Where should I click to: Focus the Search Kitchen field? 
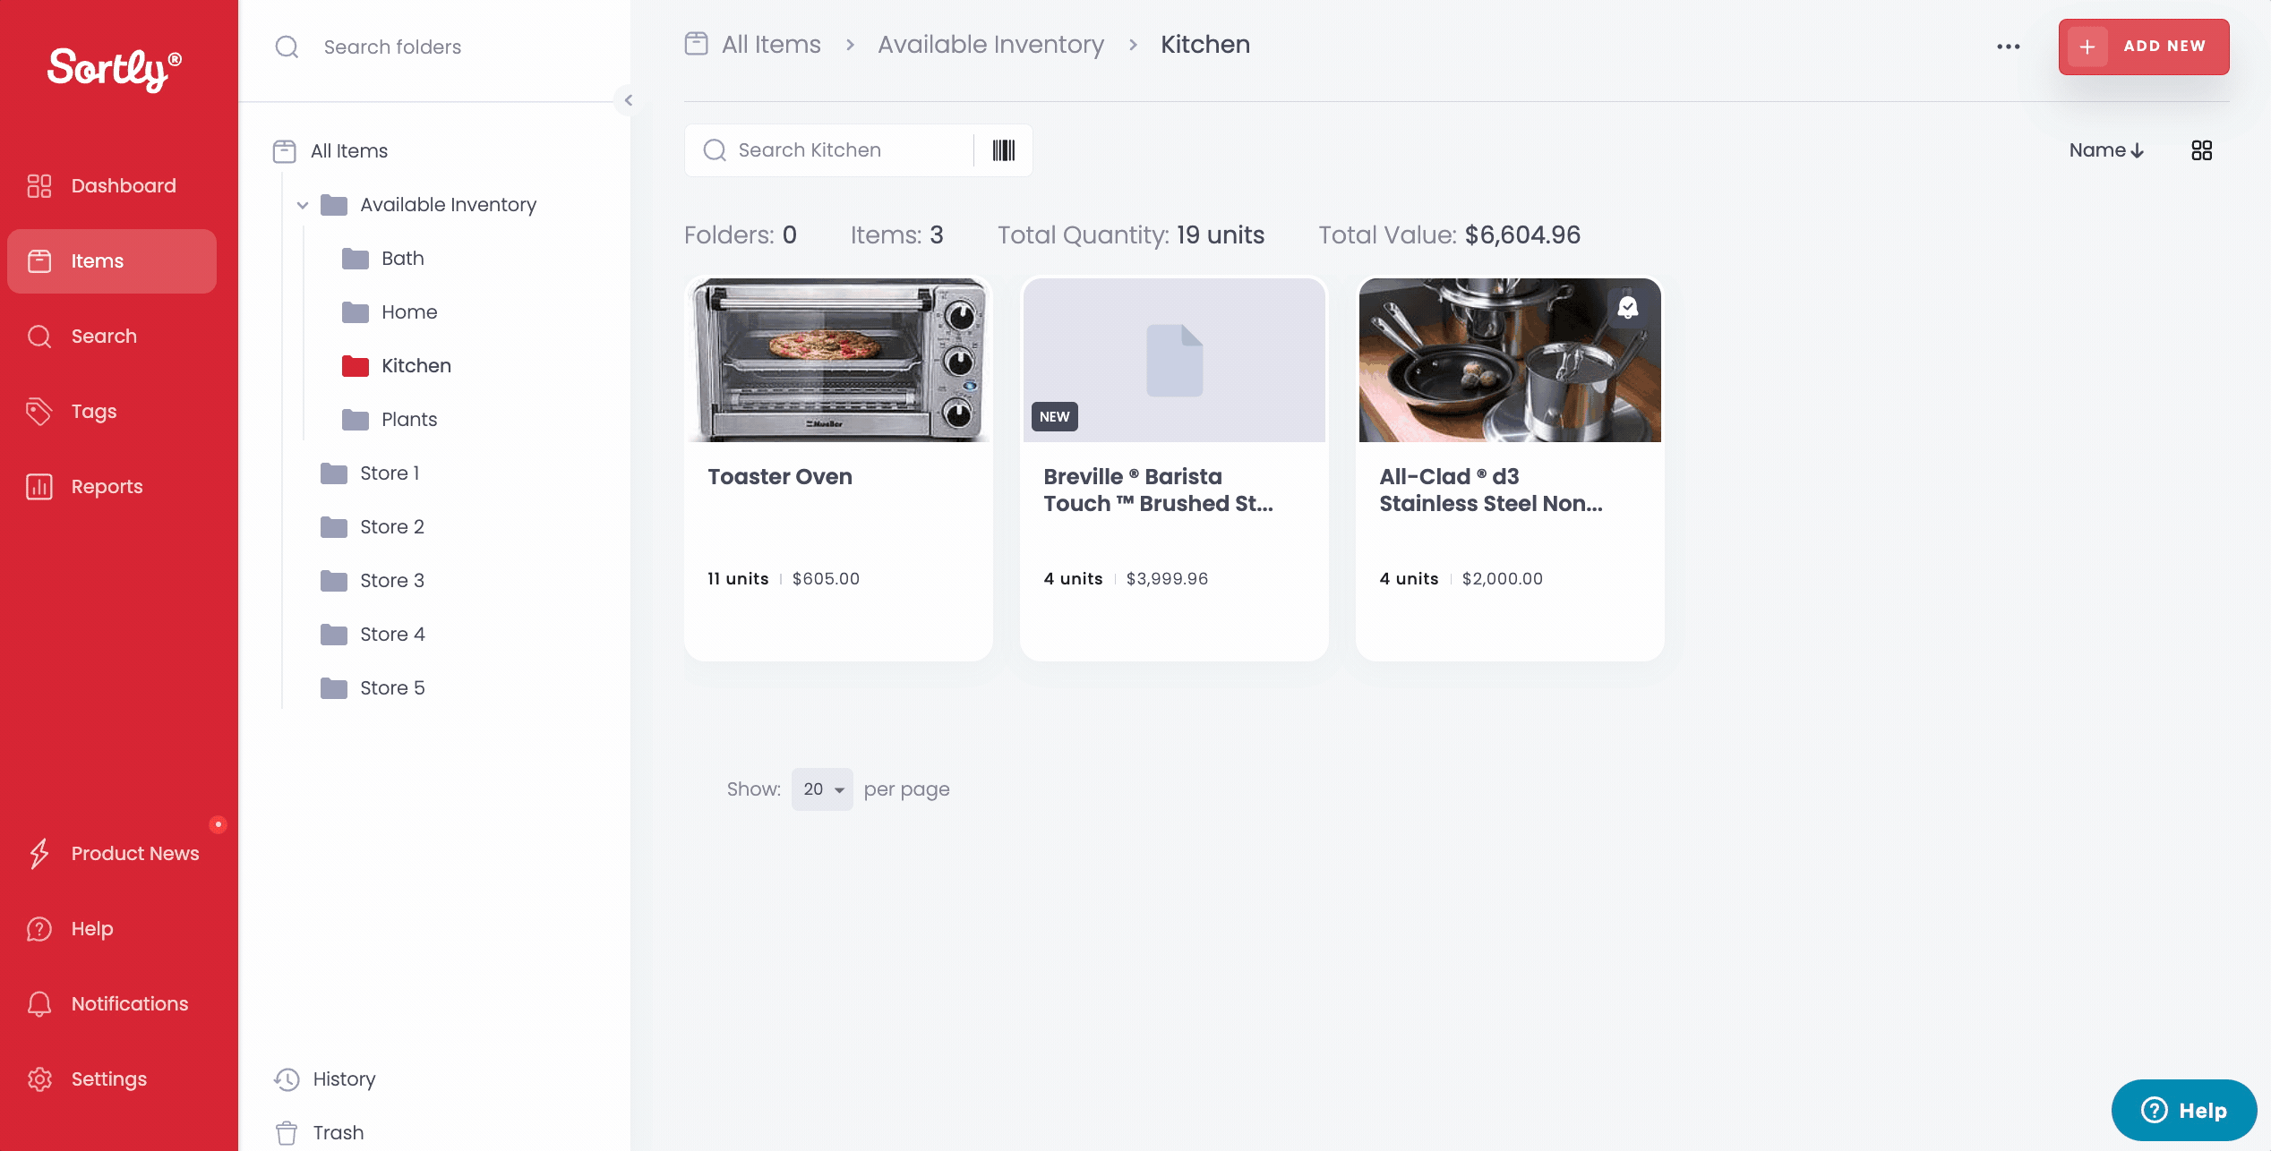(828, 150)
